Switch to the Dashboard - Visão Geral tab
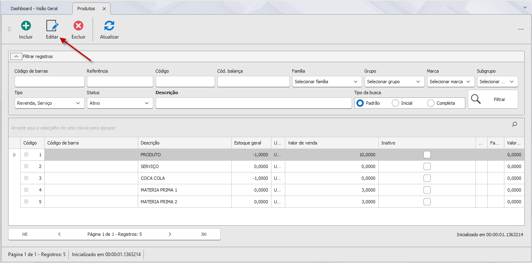The height and width of the screenshot is (263, 532). click(x=34, y=9)
